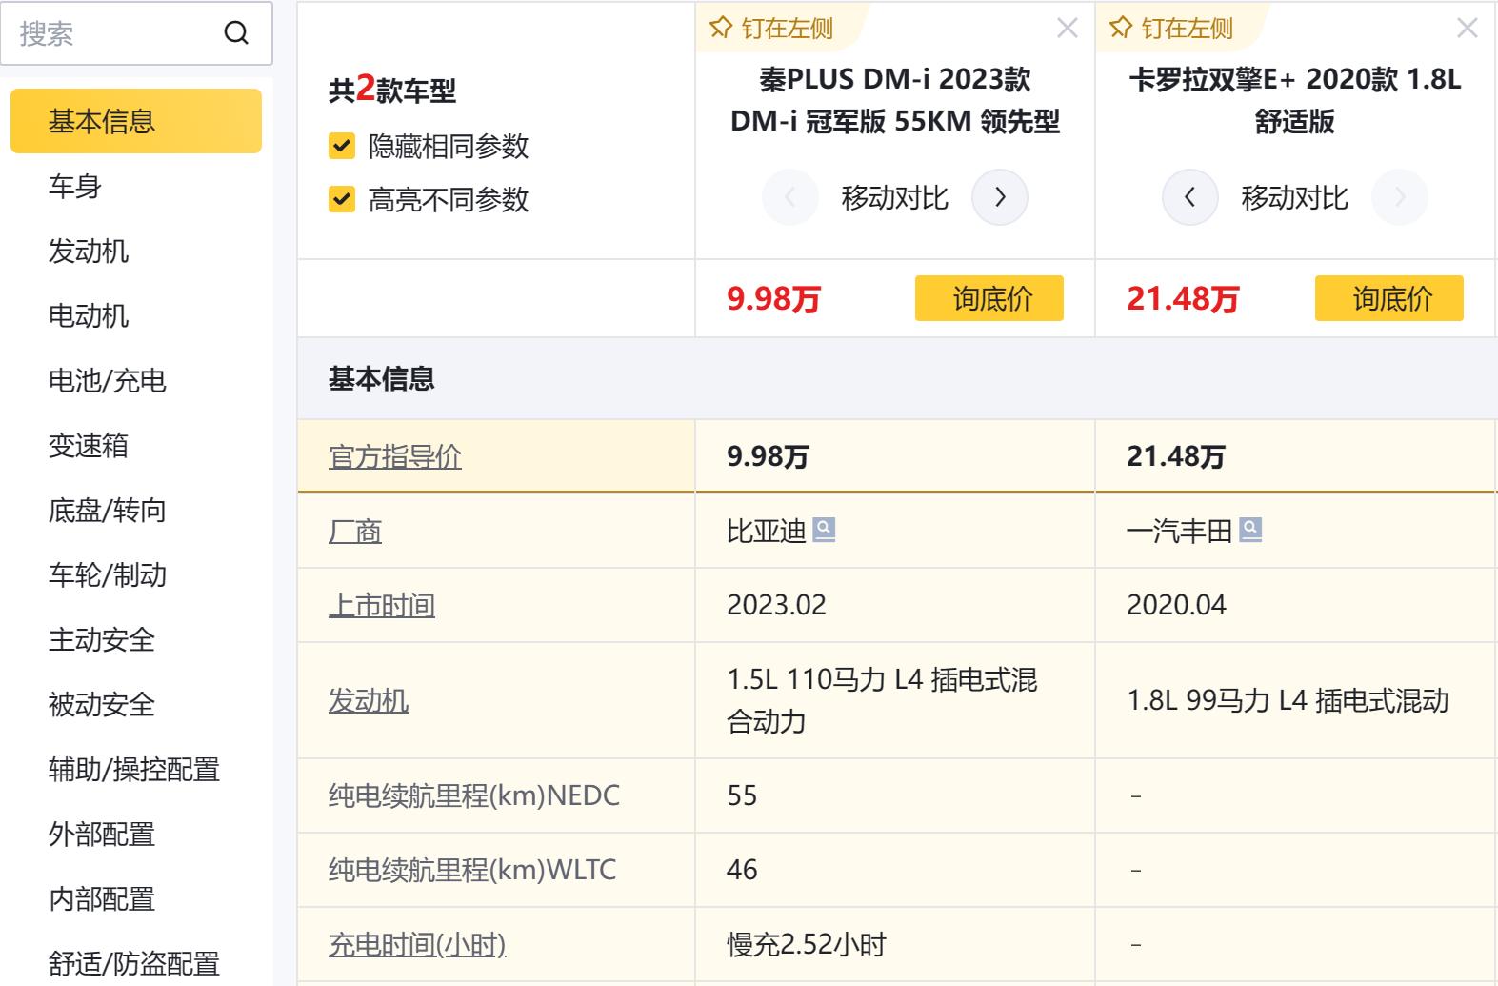
Task: Open the 电池/充电 section
Action: (x=108, y=381)
